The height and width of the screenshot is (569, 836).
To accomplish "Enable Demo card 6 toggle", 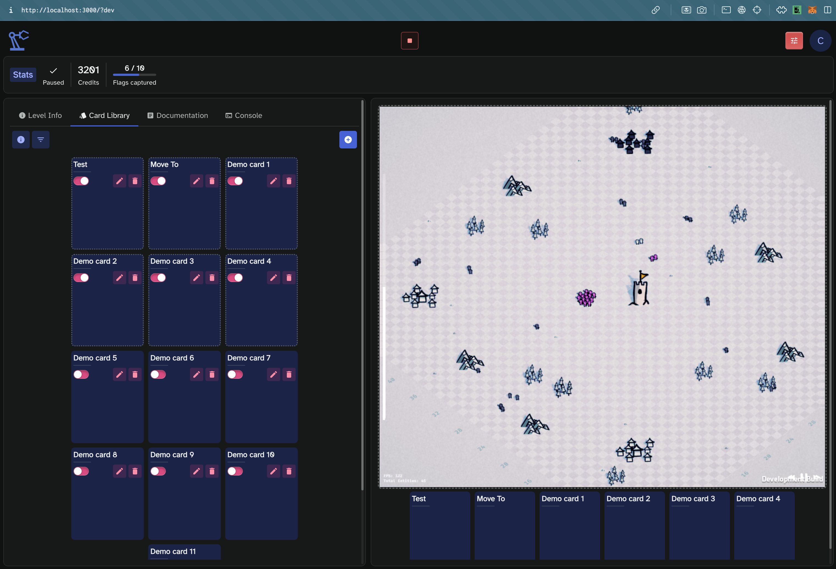I will [x=158, y=374].
